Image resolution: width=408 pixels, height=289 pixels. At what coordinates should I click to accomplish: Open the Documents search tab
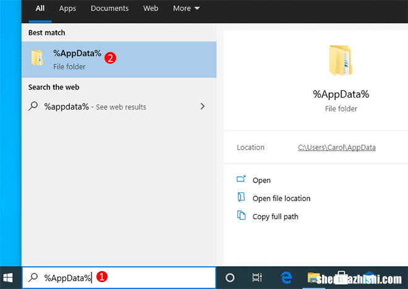point(109,8)
